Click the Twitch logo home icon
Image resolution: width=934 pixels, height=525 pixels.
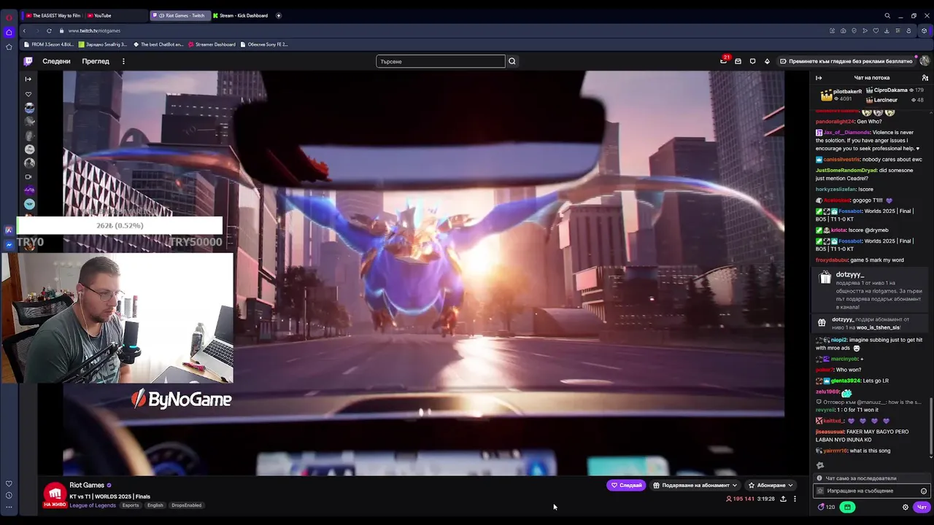(28, 61)
